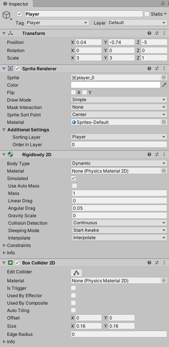Open Sprite Renderer presets icon

[157, 68]
